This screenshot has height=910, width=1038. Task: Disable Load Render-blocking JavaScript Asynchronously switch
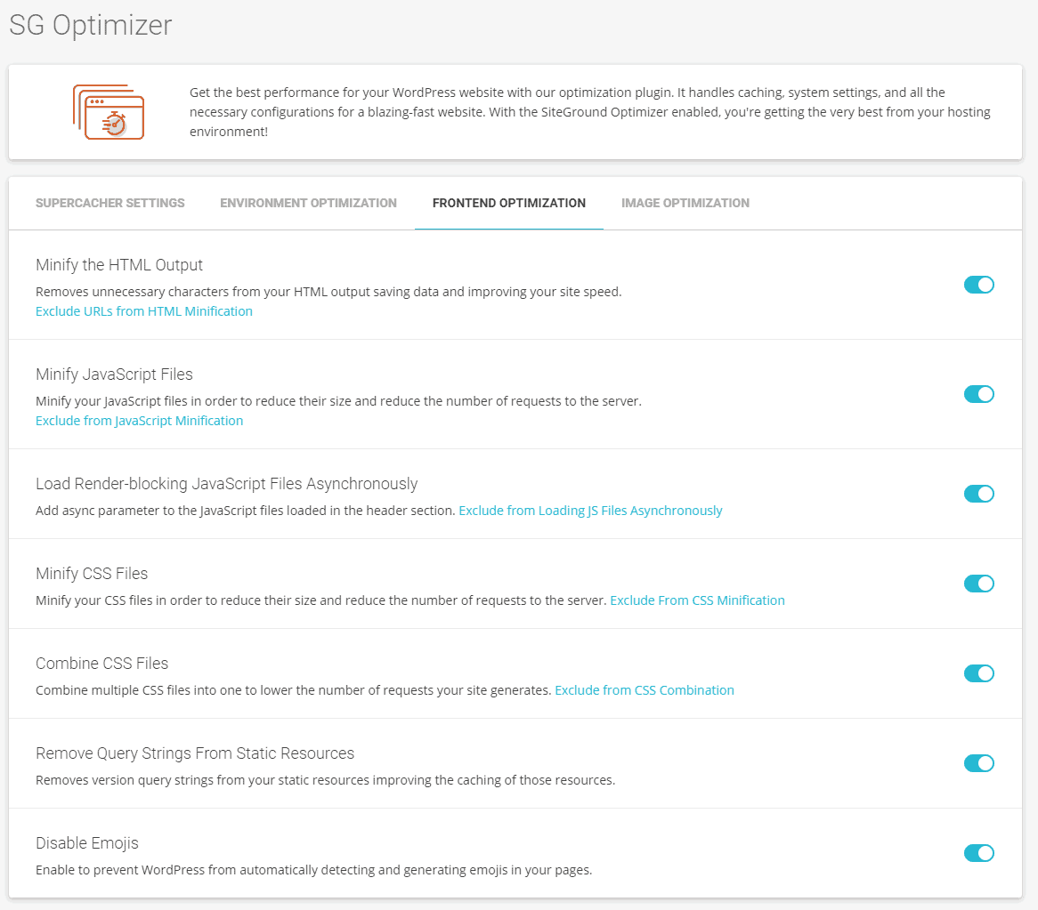tap(978, 494)
